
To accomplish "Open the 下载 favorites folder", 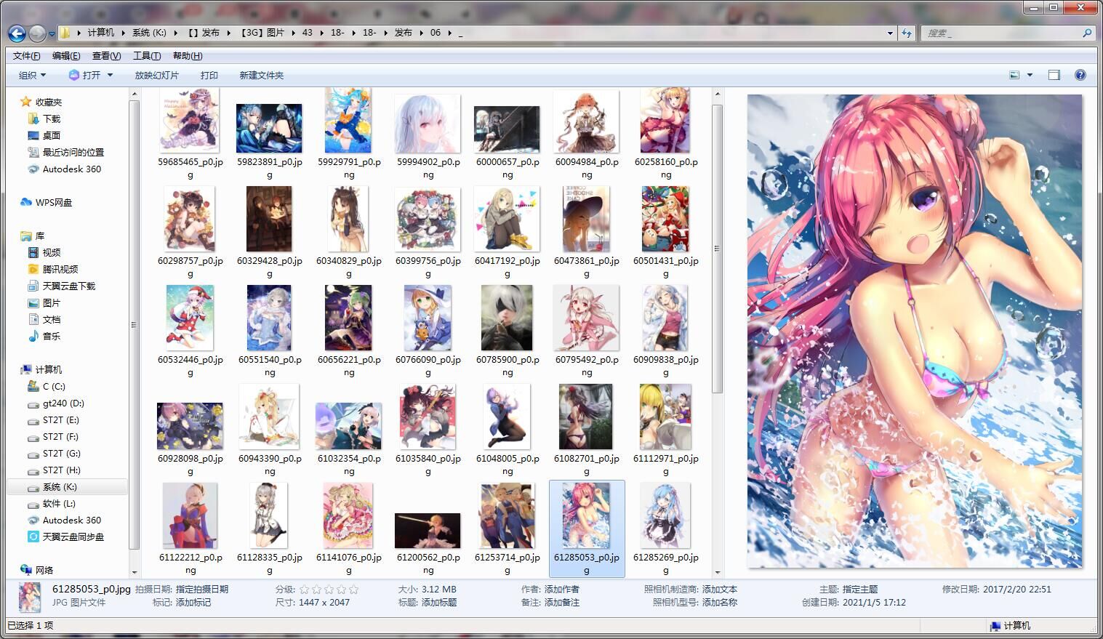I will click(x=51, y=118).
